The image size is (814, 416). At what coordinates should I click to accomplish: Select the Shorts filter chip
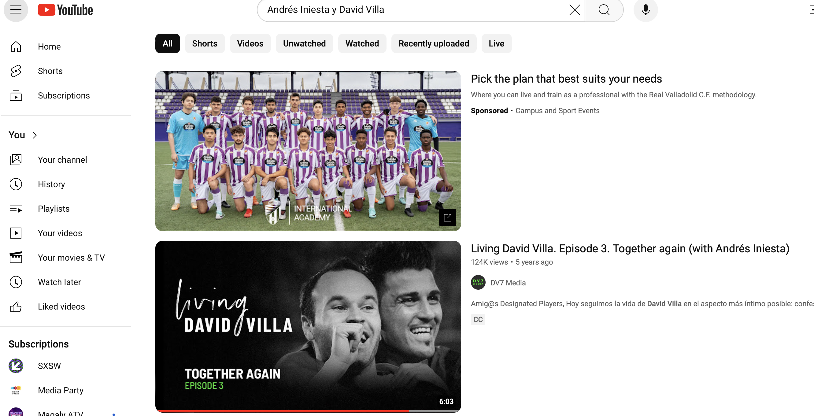(205, 44)
